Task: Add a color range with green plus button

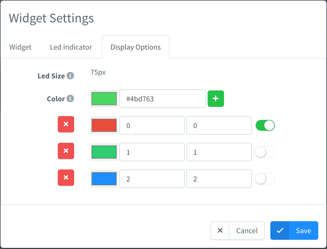Action: (216, 99)
